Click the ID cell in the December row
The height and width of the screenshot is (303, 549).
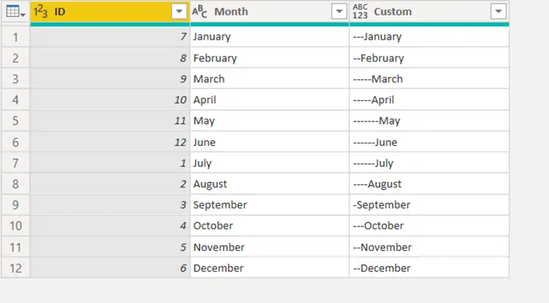coord(110,268)
